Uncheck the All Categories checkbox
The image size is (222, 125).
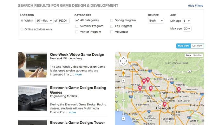pyautogui.click(x=77, y=20)
